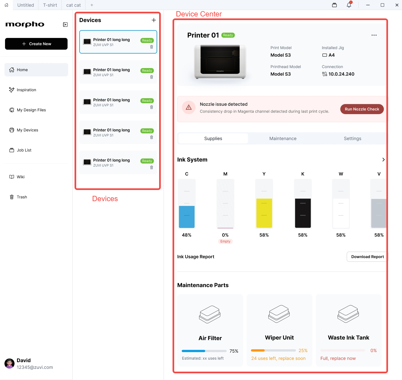Viewport: 402px width, 380px height.
Task: Open Job List in the sidebar
Action: [x=36, y=150]
